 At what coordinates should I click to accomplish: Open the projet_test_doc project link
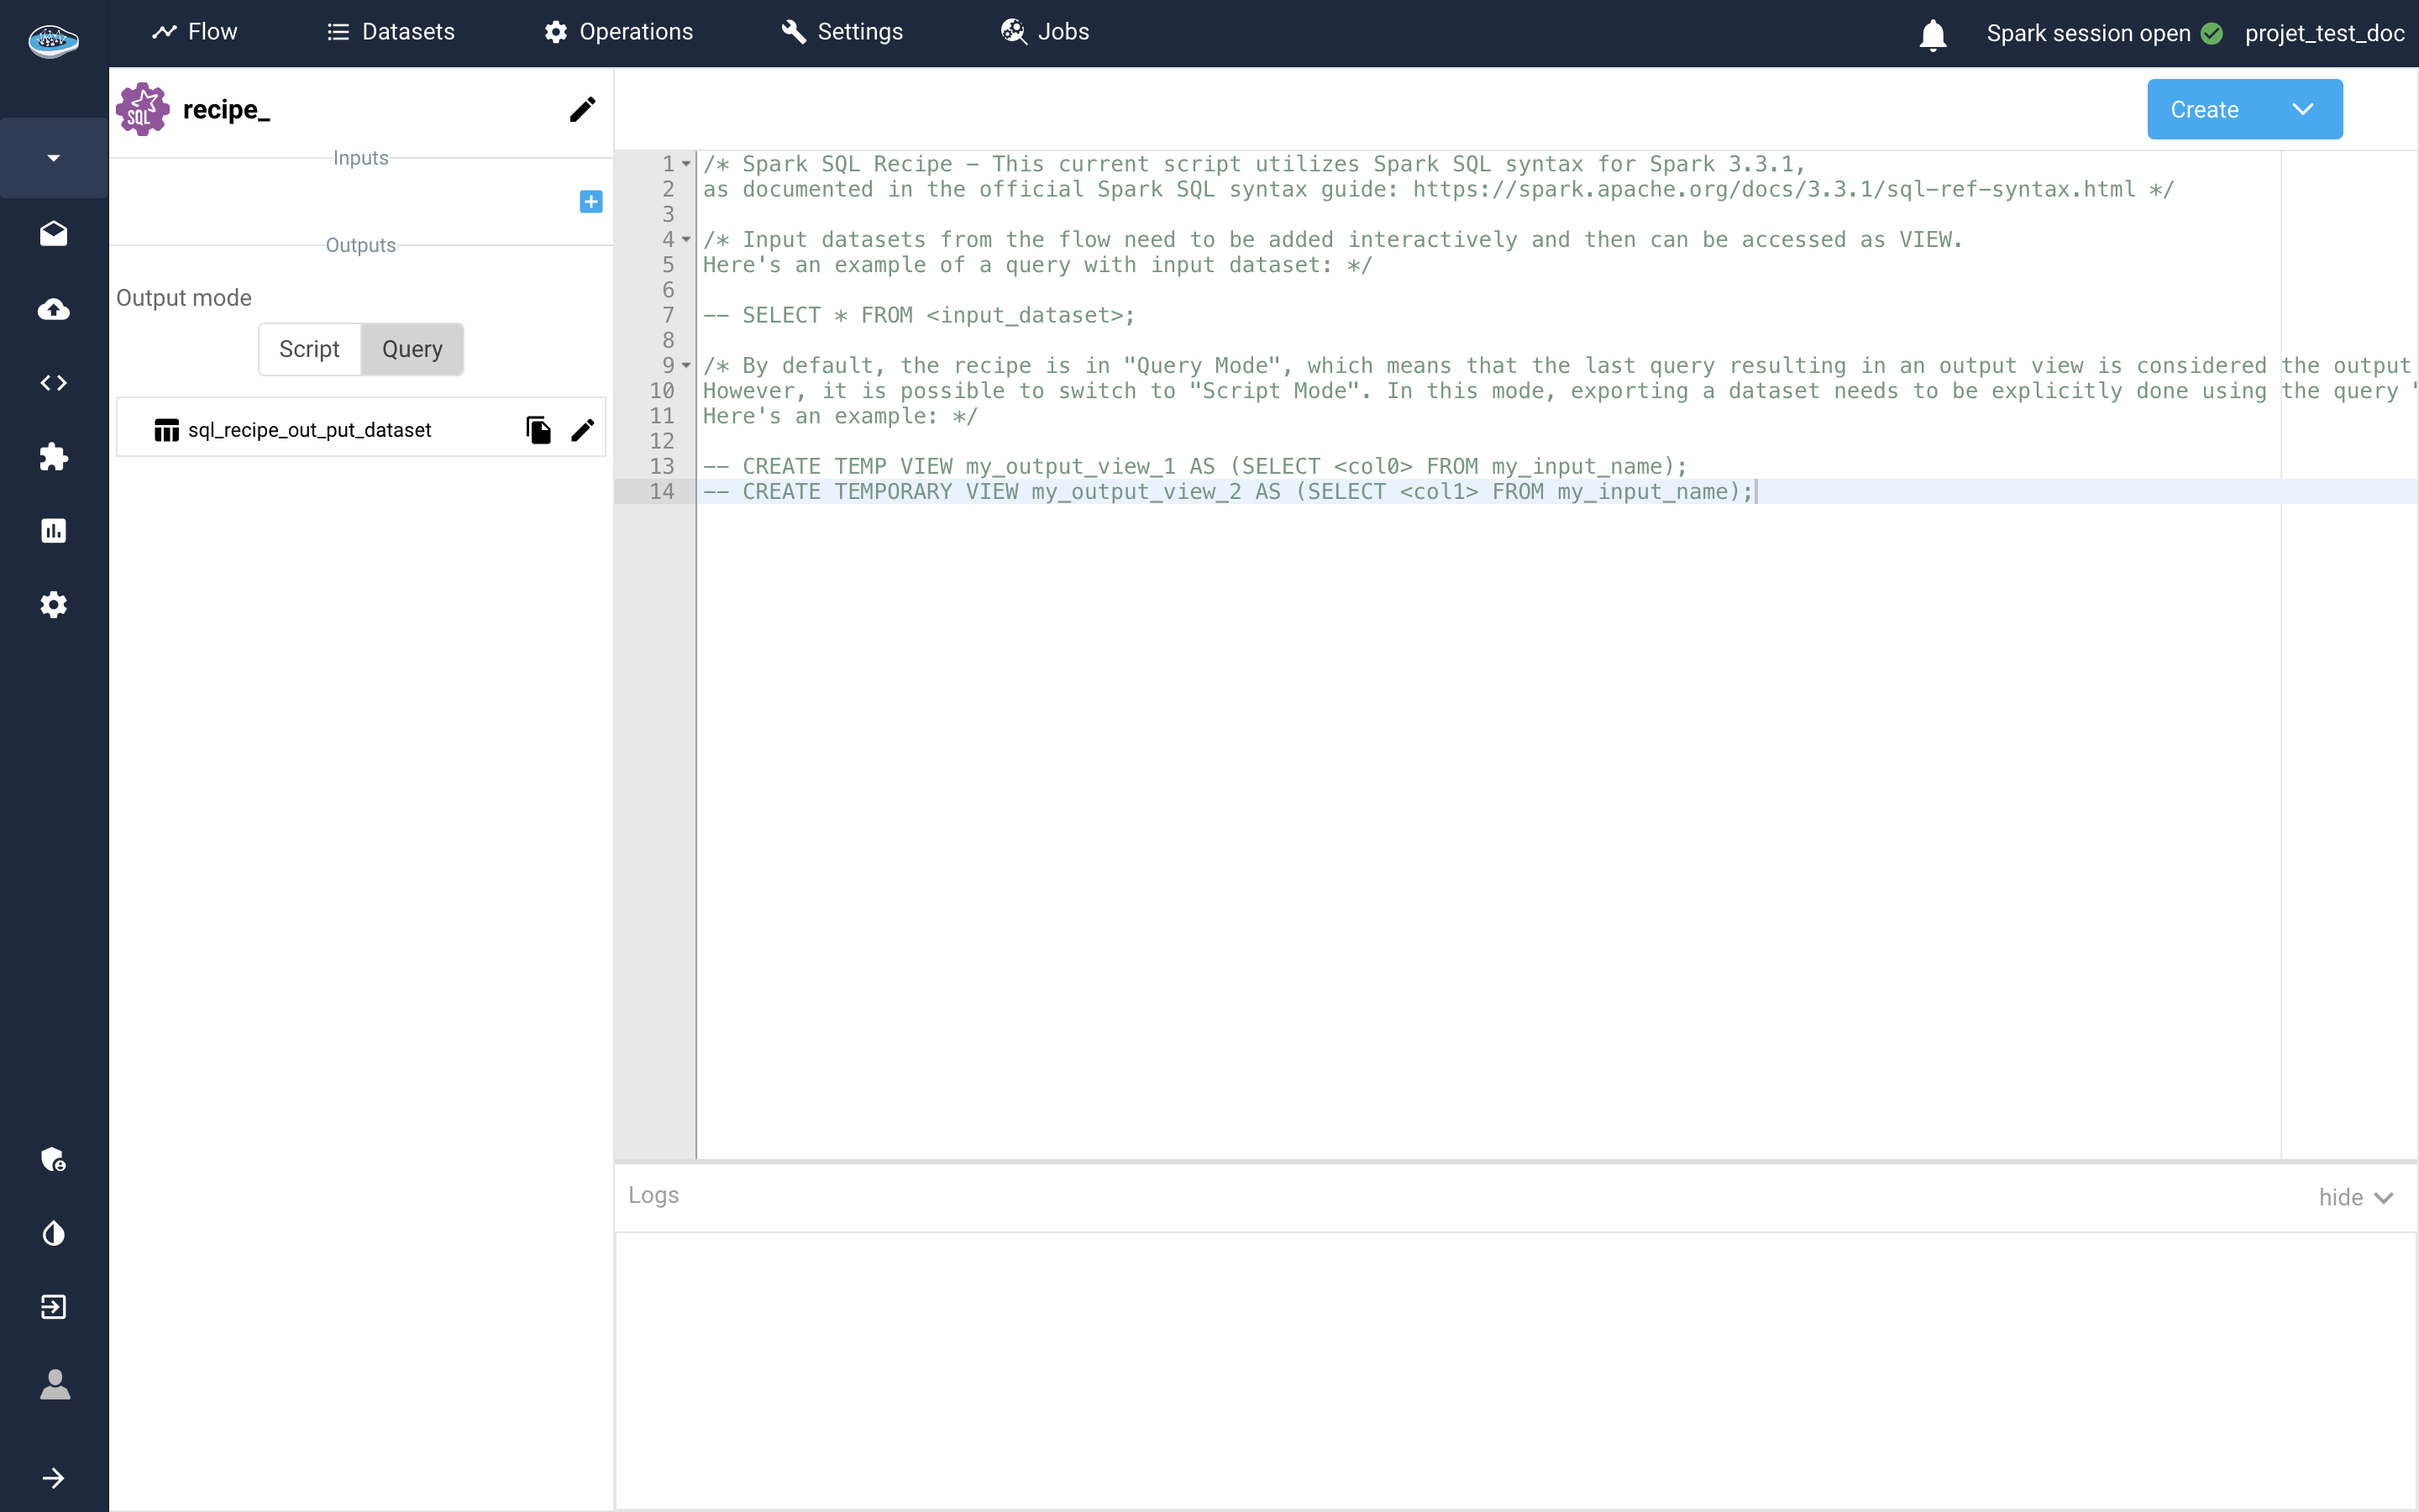click(x=2323, y=33)
